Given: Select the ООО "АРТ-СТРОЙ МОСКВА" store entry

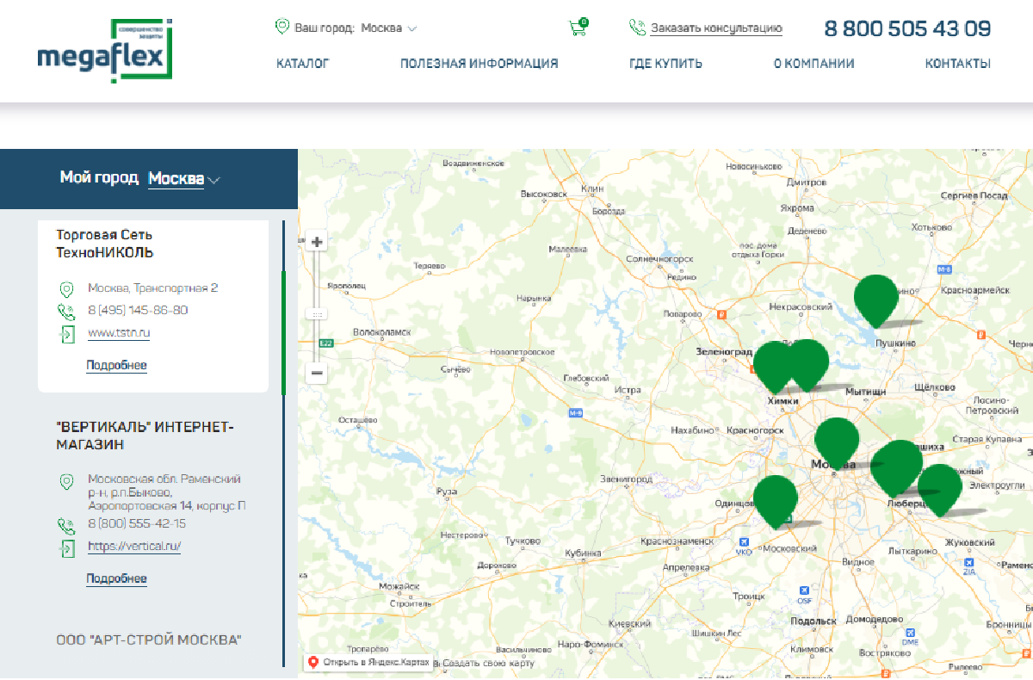Looking at the screenshot, I should point(149,640).
